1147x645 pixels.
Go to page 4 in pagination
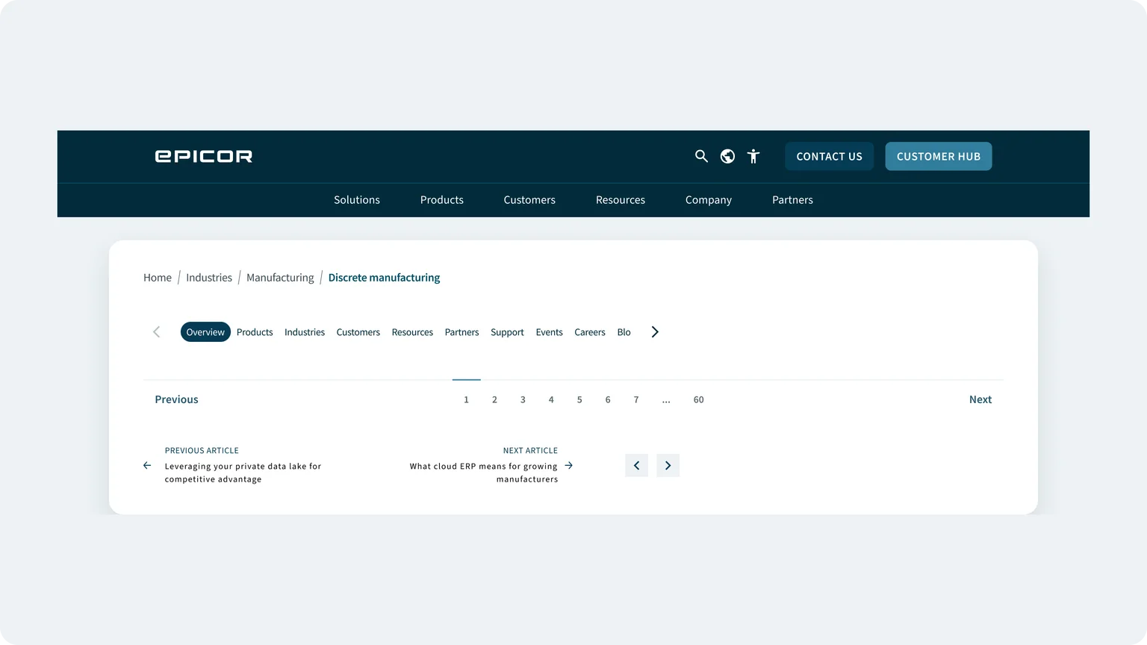[551, 399]
